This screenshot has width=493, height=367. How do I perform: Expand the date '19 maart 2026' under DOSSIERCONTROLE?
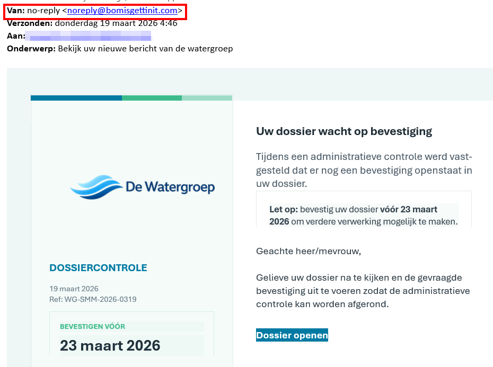74,289
